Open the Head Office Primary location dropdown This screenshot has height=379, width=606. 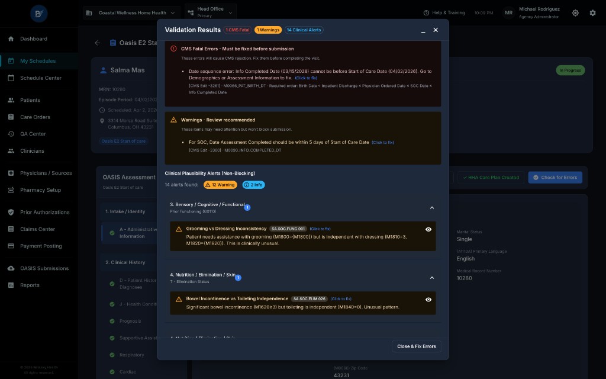point(210,12)
